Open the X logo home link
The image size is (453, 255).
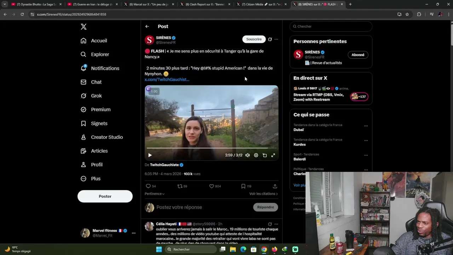pyautogui.click(x=84, y=27)
